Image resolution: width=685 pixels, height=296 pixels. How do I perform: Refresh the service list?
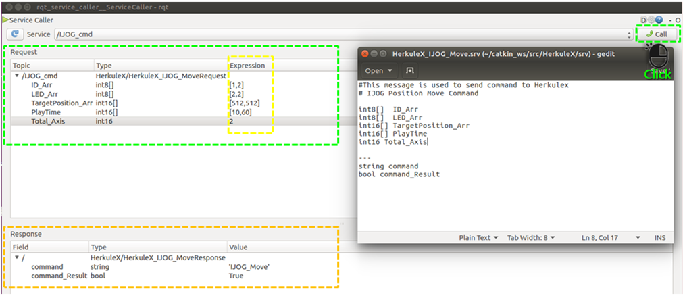15,34
